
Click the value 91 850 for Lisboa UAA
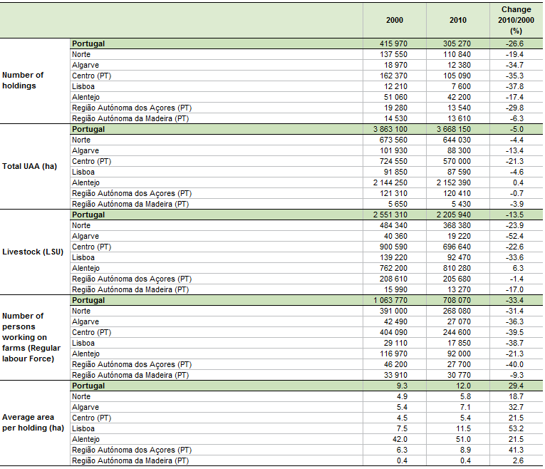[395, 172]
